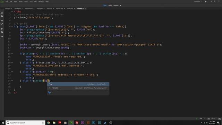Click the clock app icon in taskbar

pyautogui.click(x=111, y=123)
